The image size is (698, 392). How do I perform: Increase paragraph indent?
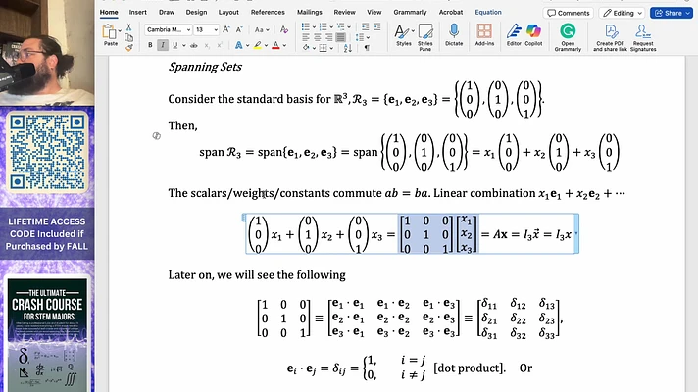click(377, 27)
